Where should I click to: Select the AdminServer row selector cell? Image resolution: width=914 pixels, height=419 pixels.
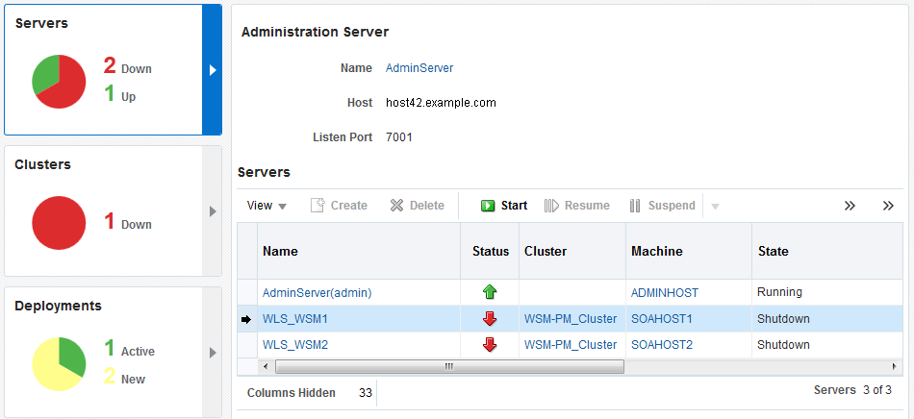coord(247,293)
